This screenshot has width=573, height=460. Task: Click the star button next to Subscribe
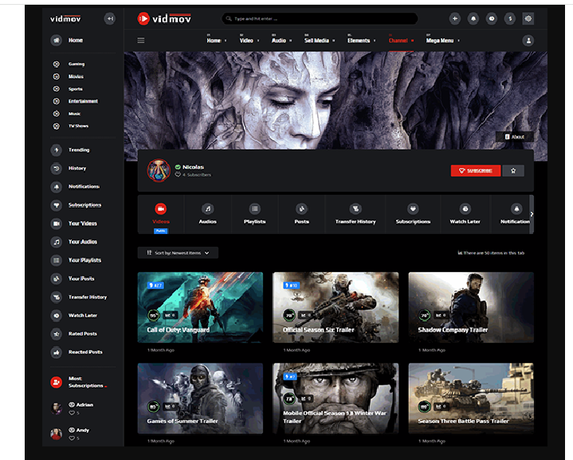tap(513, 171)
